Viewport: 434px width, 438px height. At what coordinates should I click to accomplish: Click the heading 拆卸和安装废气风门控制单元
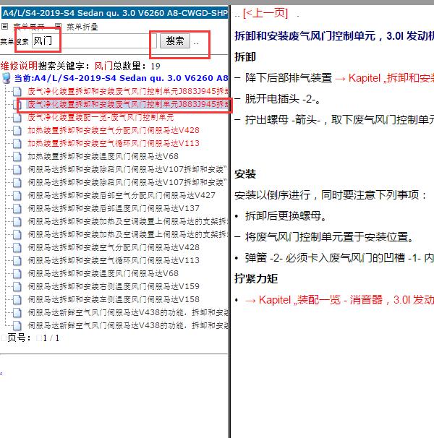334,35
